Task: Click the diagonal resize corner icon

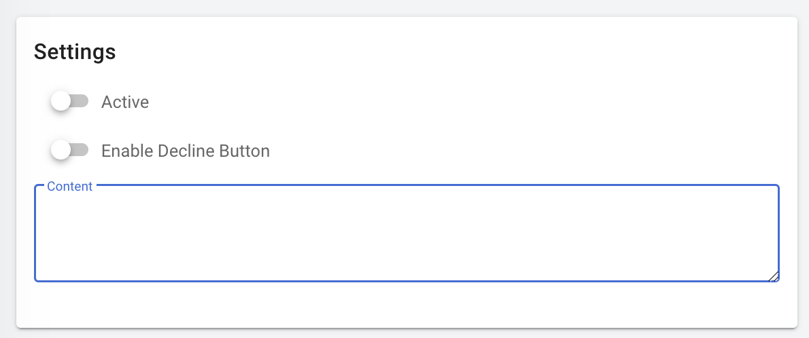Action: [x=774, y=276]
